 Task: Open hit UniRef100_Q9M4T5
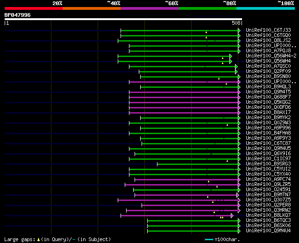click(x=268, y=92)
